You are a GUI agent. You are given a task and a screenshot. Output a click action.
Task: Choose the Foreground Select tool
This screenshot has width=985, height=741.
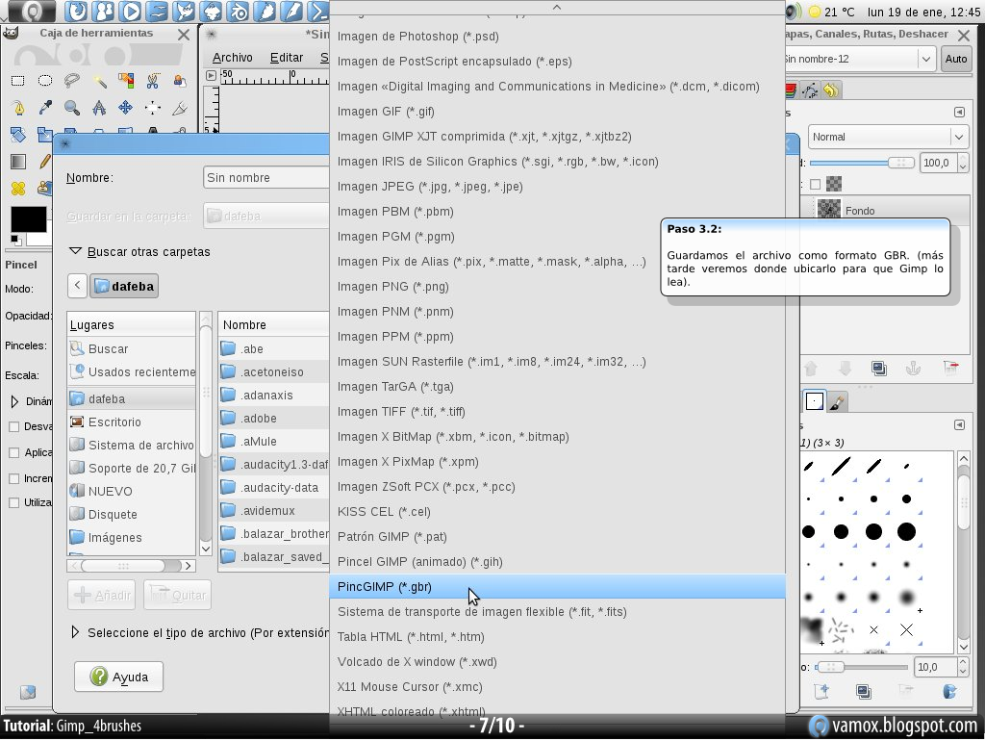click(180, 81)
